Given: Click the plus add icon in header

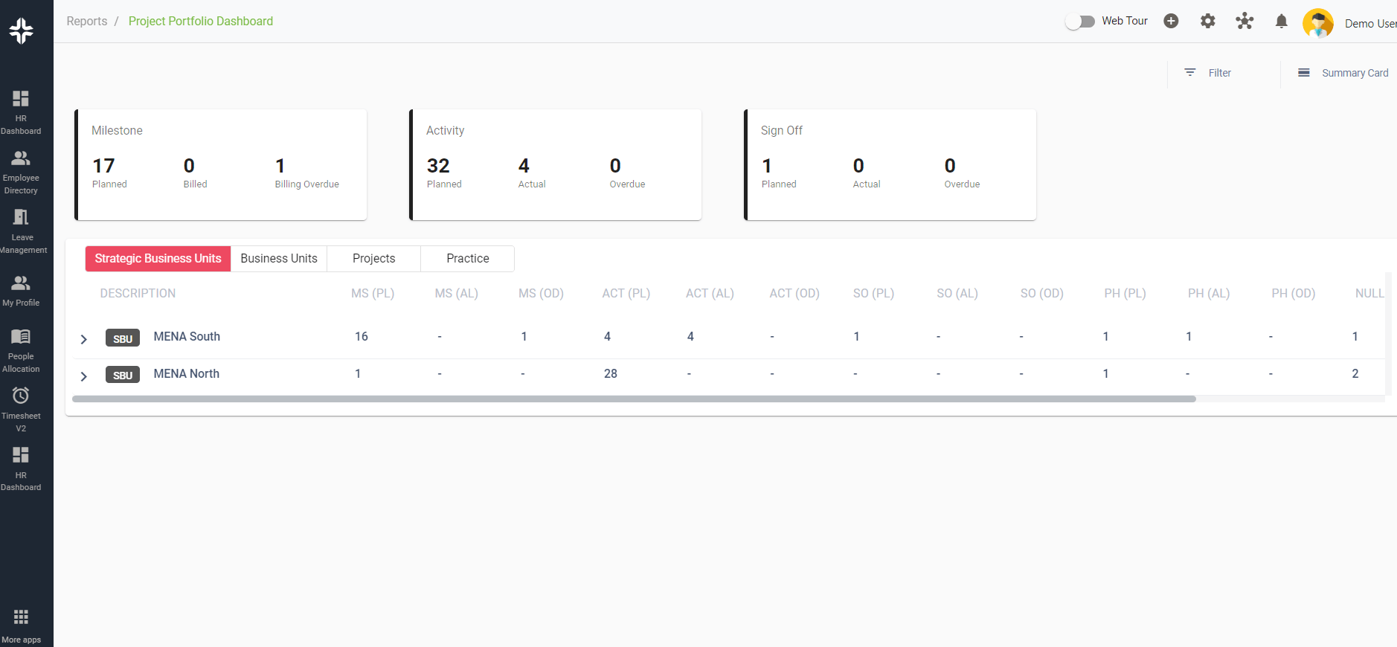Looking at the screenshot, I should point(1171,22).
